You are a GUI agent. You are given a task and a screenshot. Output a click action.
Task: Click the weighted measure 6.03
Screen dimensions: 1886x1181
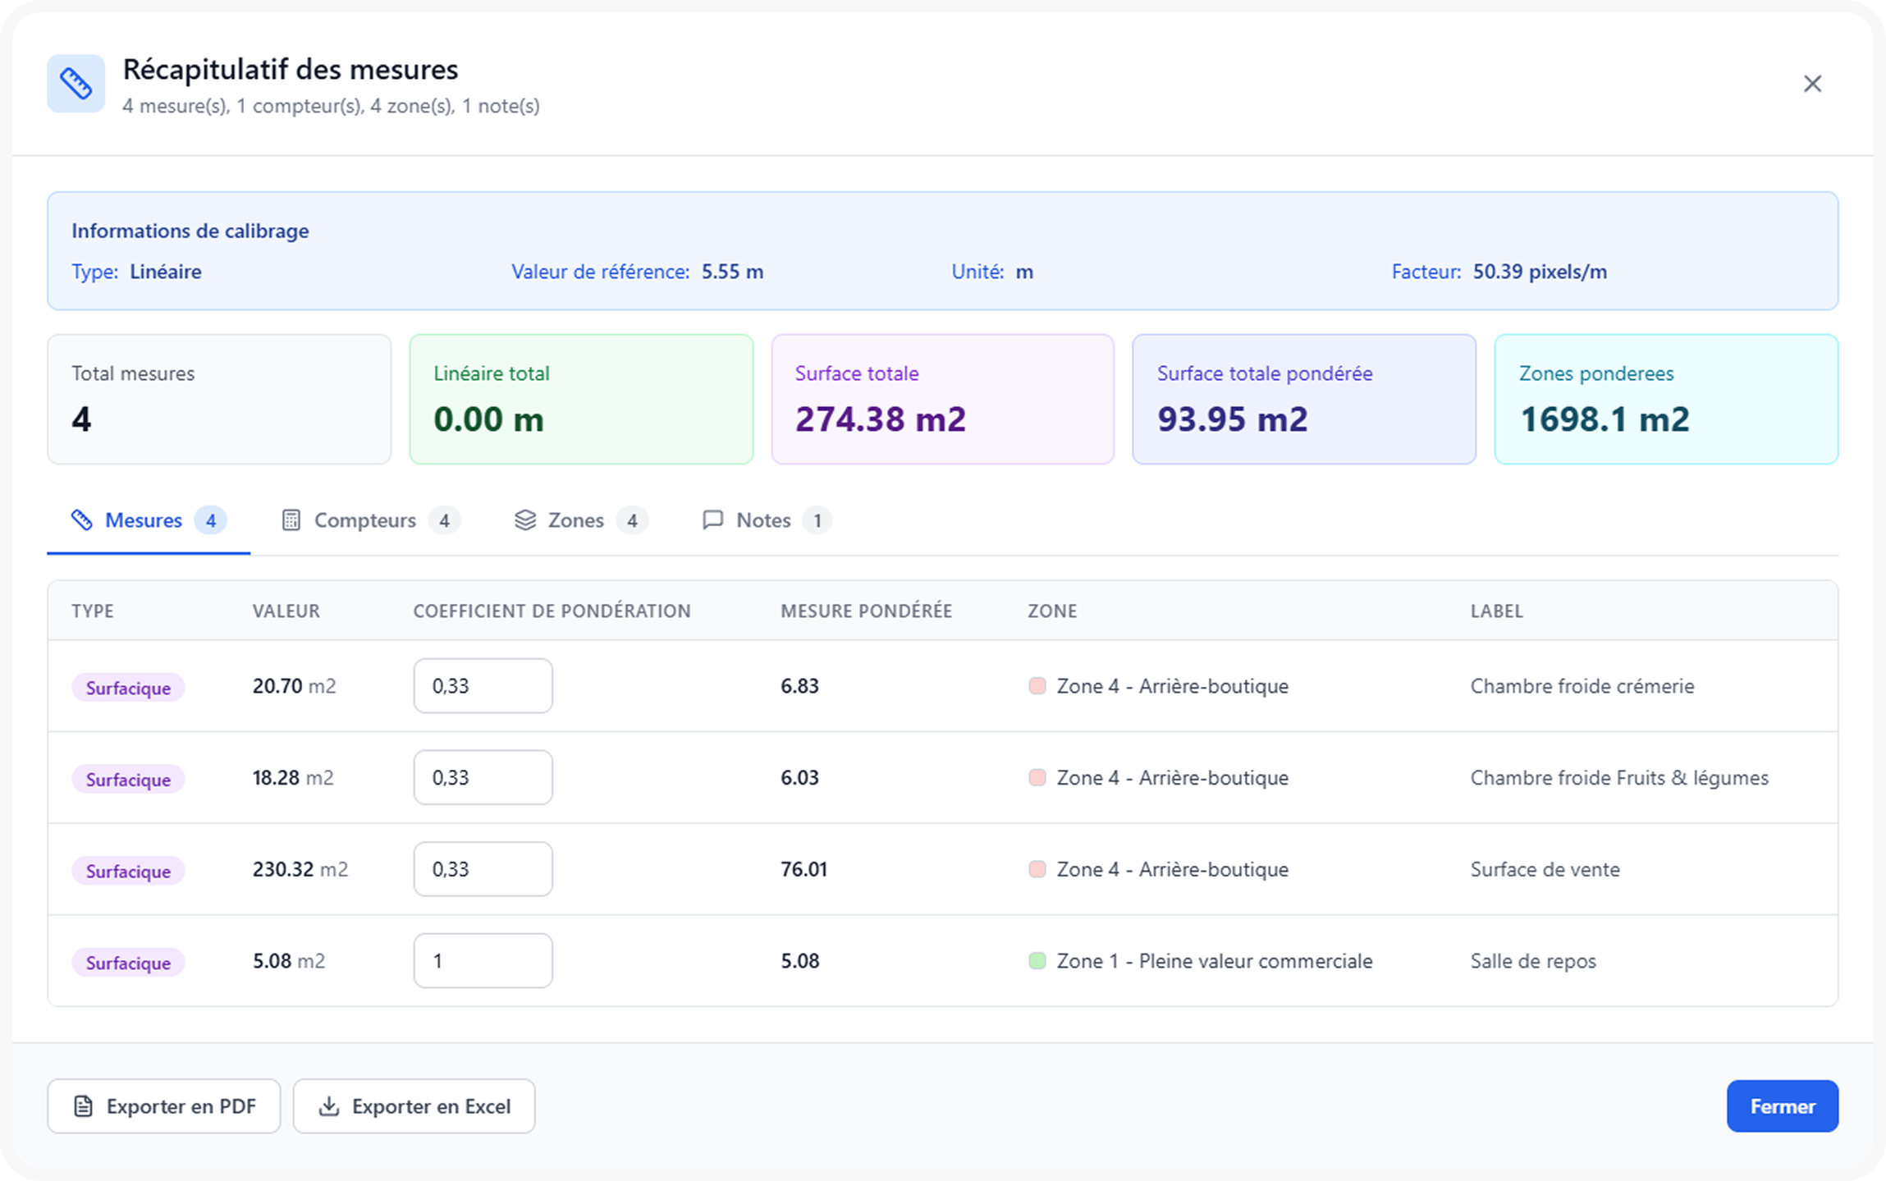point(799,777)
